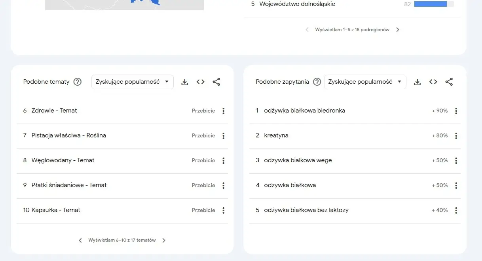
Task: Select the odżywka białkowa biedronka query
Action: 305,111
